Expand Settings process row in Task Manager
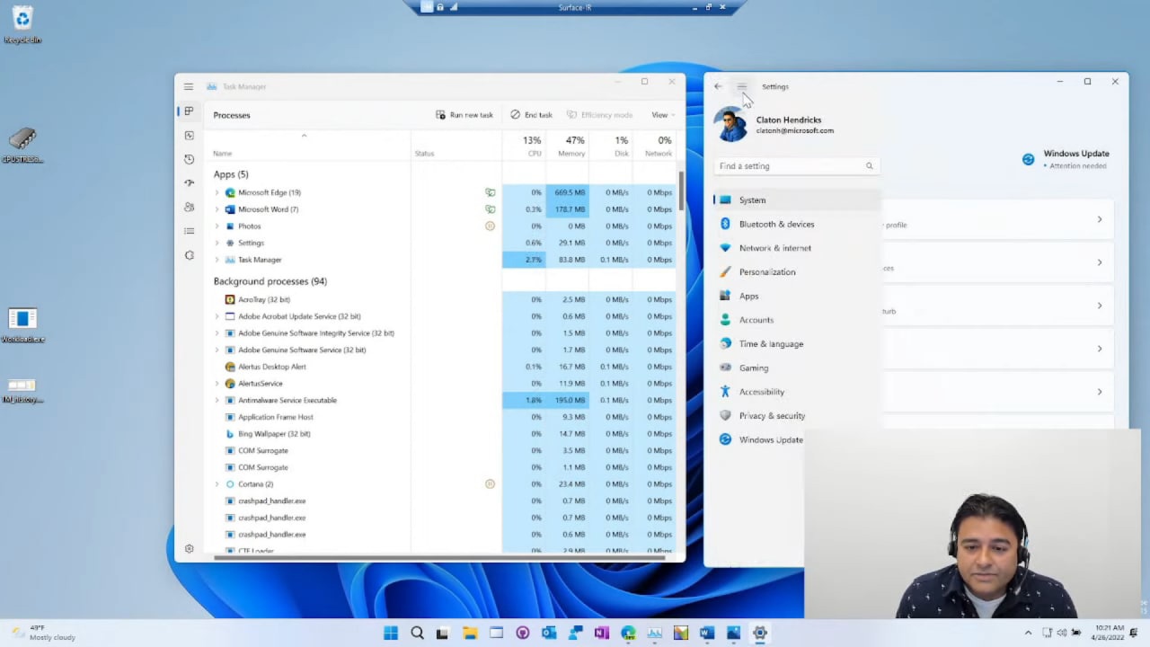Viewport: 1150px width, 647px height. tap(217, 243)
